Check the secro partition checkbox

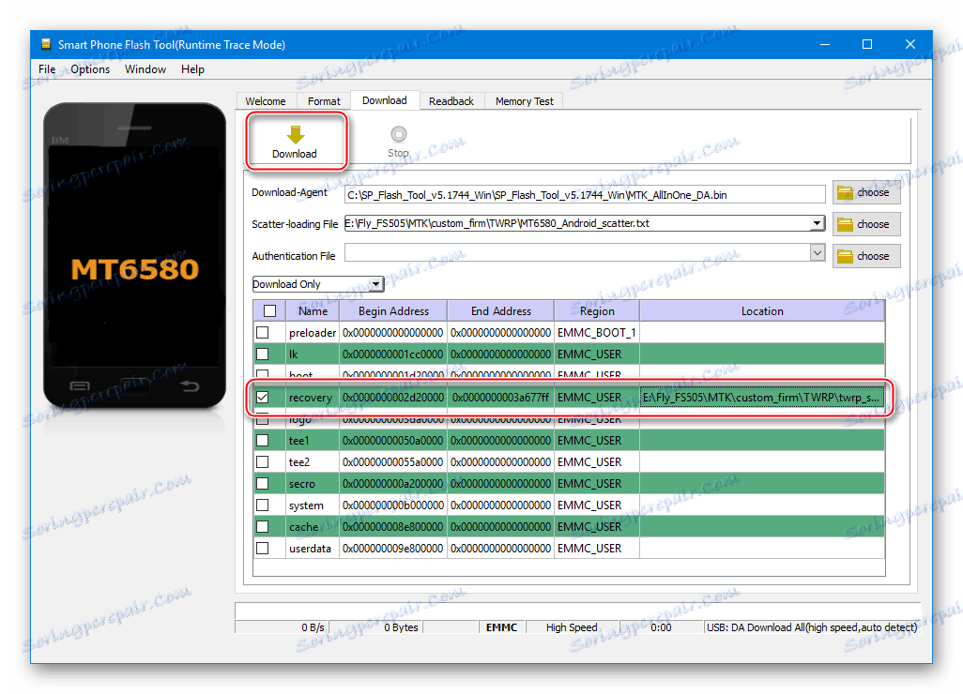263,484
